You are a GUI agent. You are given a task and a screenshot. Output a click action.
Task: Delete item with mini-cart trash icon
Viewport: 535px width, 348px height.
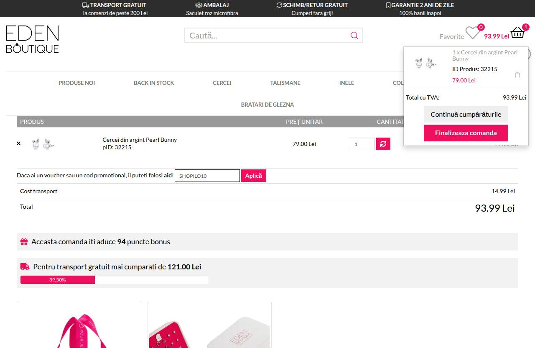(x=517, y=75)
